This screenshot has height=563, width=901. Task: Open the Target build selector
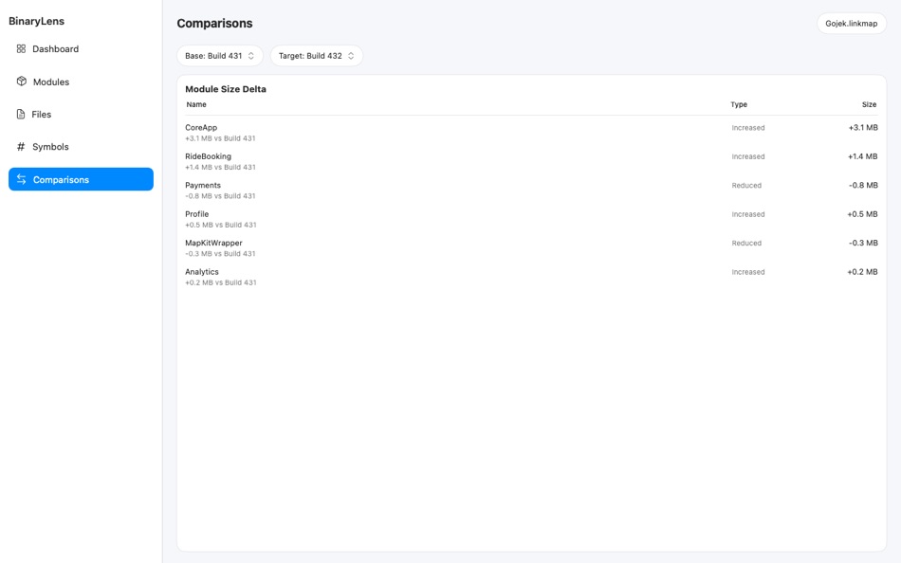[x=317, y=55]
